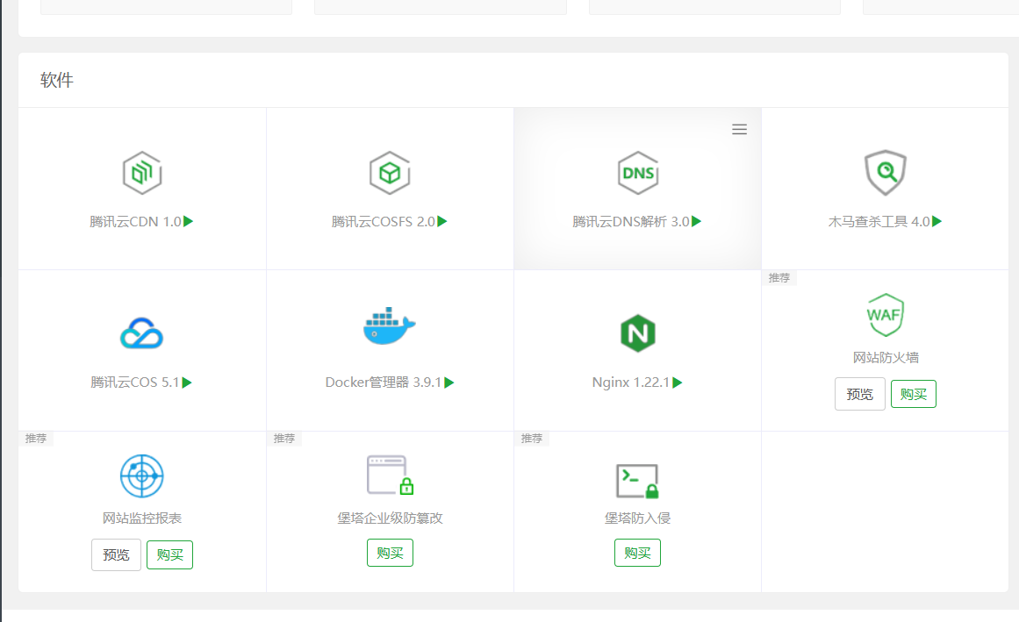Click 推荐 badge on 堡塔企业级防篡改 card

point(284,439)
